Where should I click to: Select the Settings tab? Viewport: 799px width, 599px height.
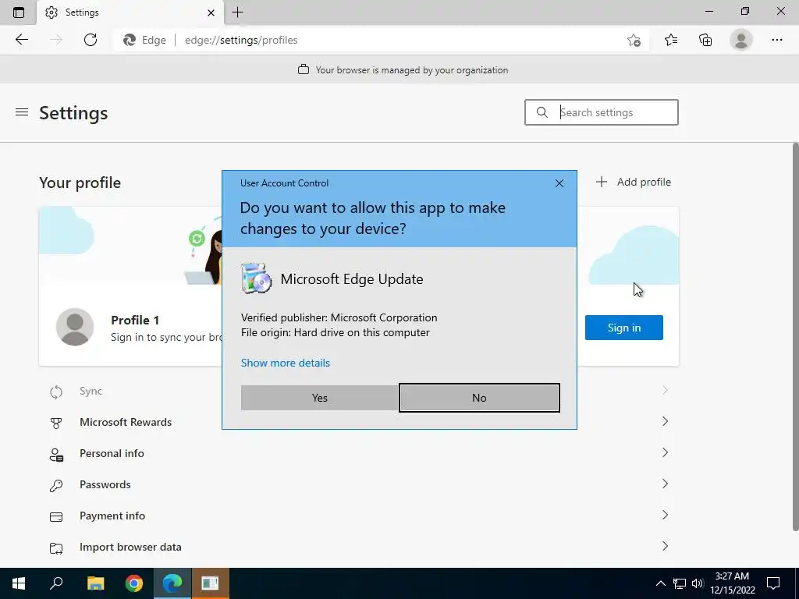(x=130, y=12)
